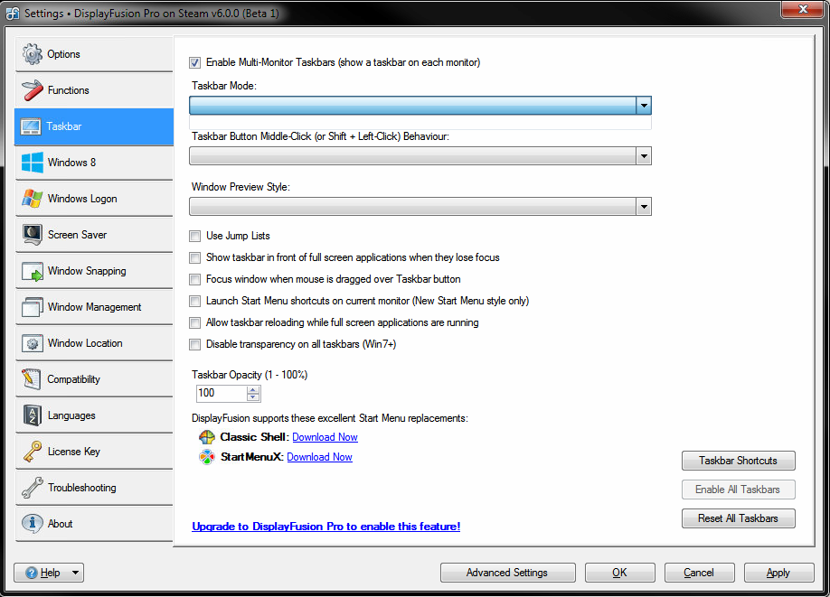Check Disable transparency on all taskbars
Screen dimensions: 830x597
[x=195, y=345]
